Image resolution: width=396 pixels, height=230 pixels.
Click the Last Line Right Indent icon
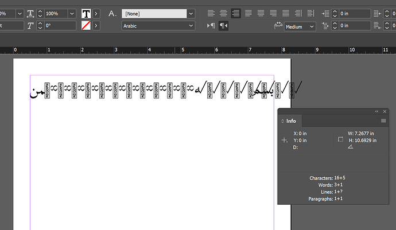click(377, 25)
